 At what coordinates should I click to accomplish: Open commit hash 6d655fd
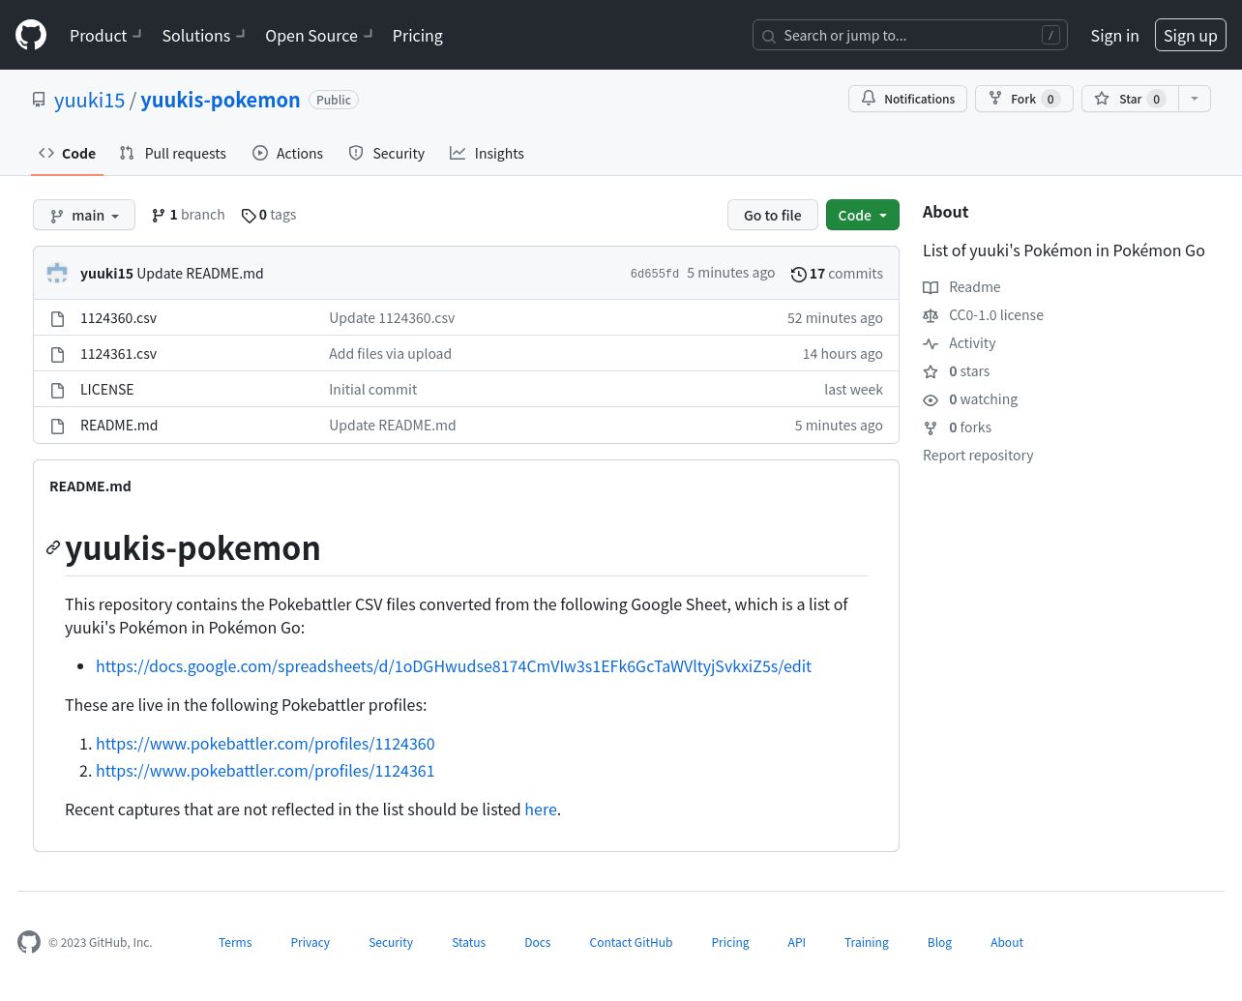(655, 274)
